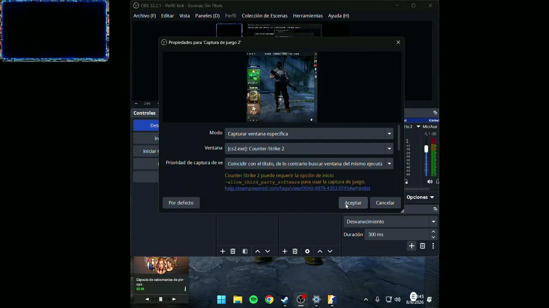Click the Cancelar button

(385, 203)
